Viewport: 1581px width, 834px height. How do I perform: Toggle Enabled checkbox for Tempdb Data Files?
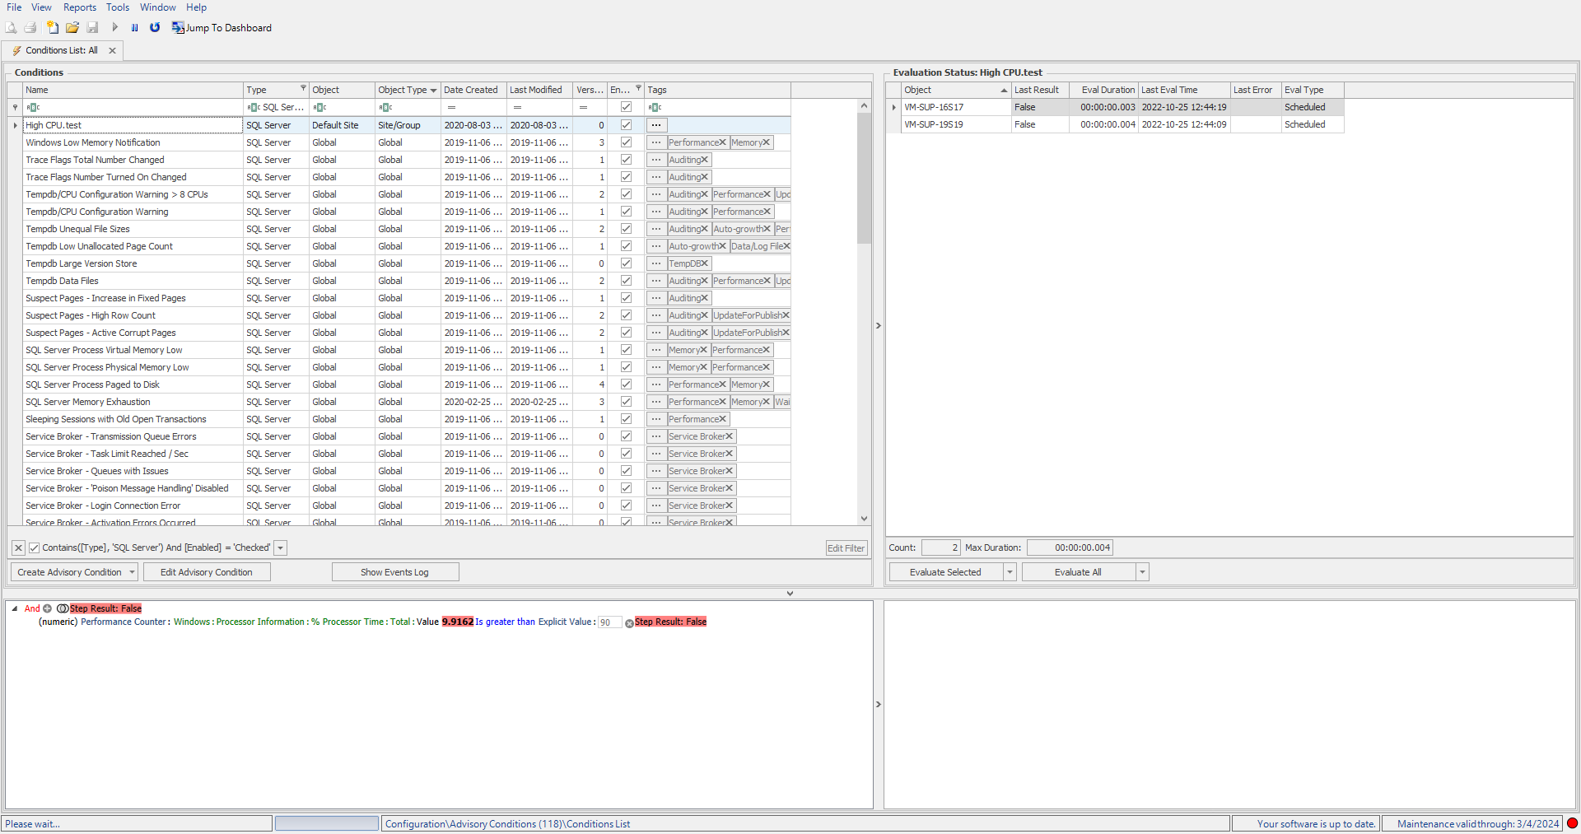[x=626, y=281]
